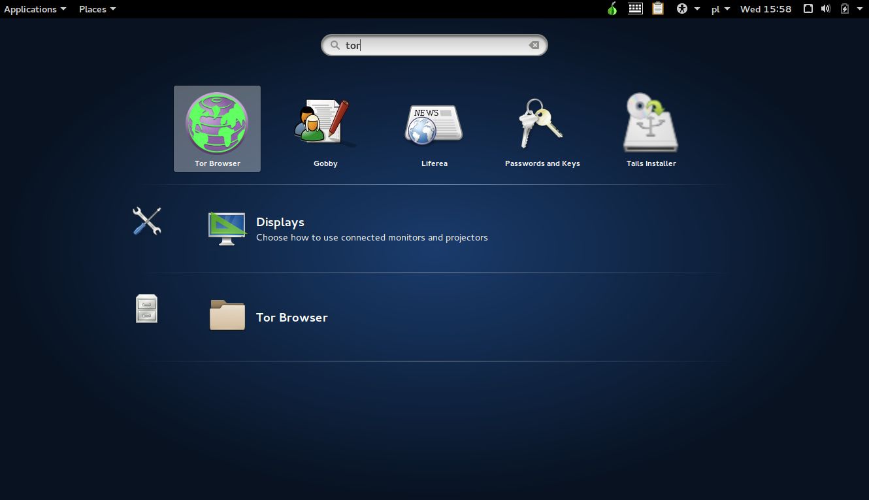
Task: Click the green onion Tor status icon
Action: [x=612, y=8]
